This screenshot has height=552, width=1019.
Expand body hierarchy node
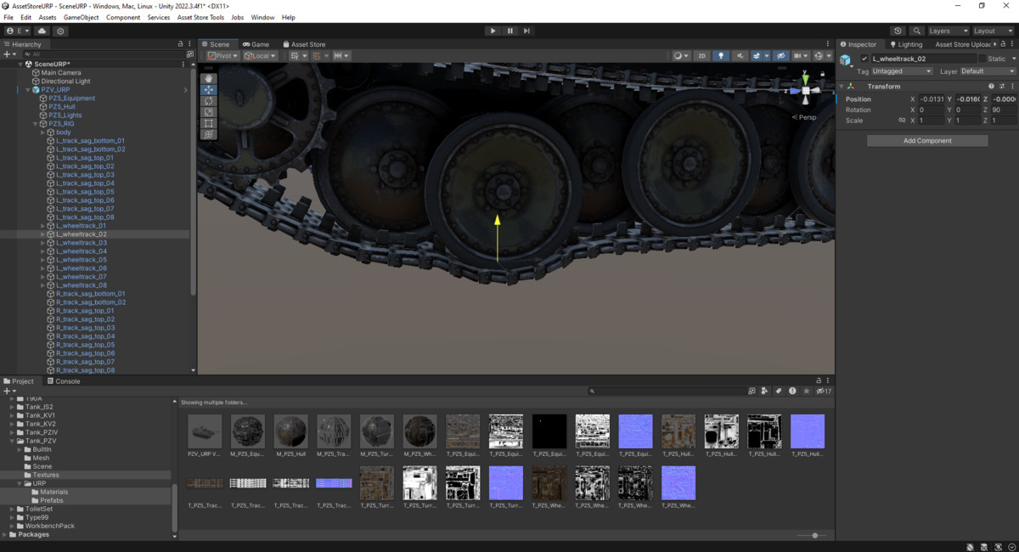(x=43, y=132)
